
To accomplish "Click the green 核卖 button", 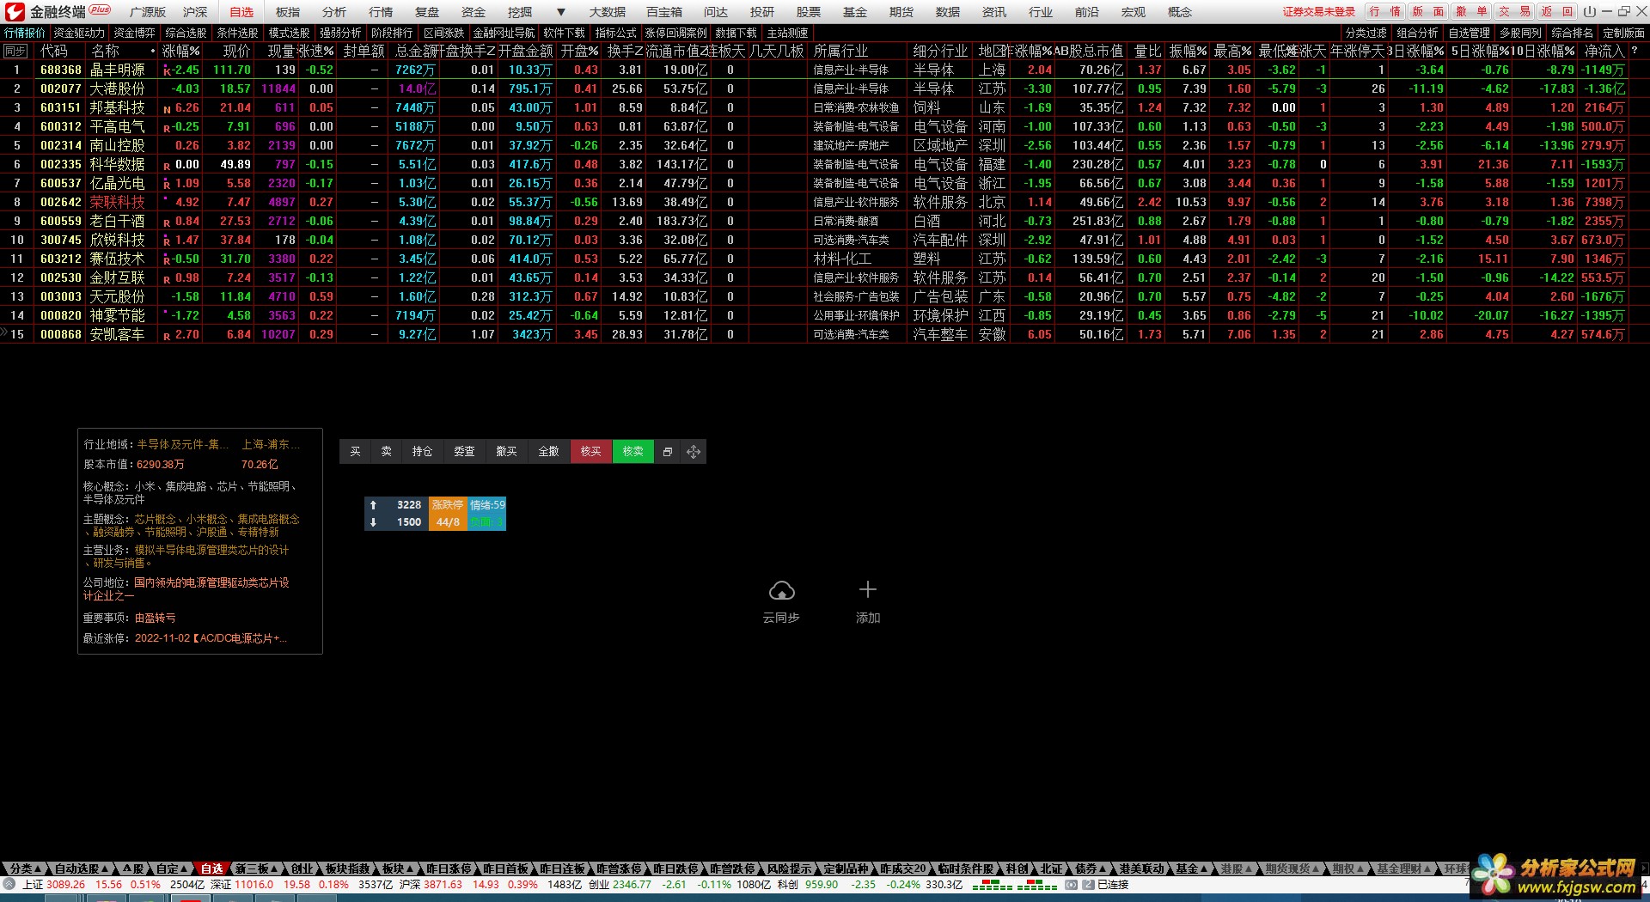I will tap(633, 452).
